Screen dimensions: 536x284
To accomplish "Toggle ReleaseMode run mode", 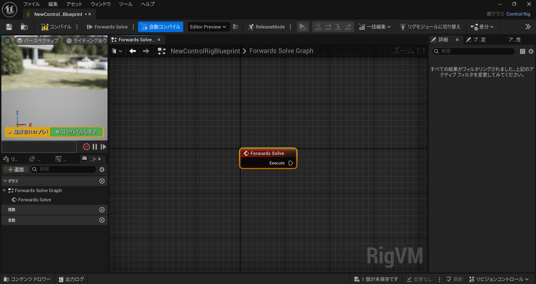I will click(266, 27).
